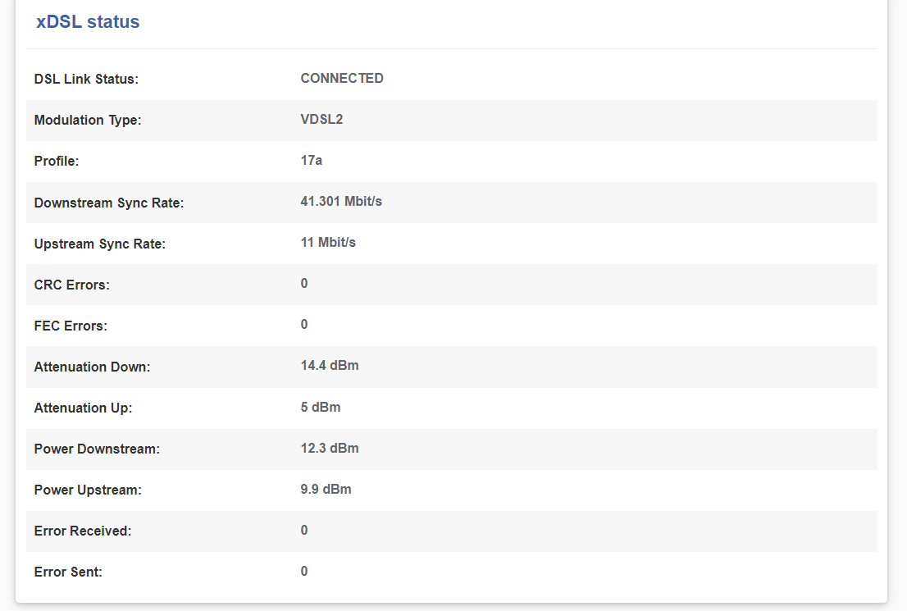The width and height of the screenshot is (907, 611).
Task: Click the VDSL2 modulation value
Action: 321,120
